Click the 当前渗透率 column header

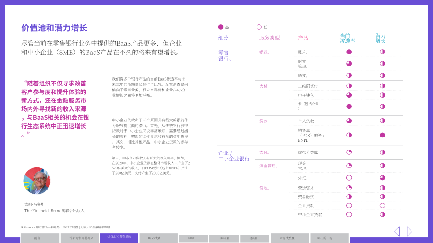(x=347, y=38)
